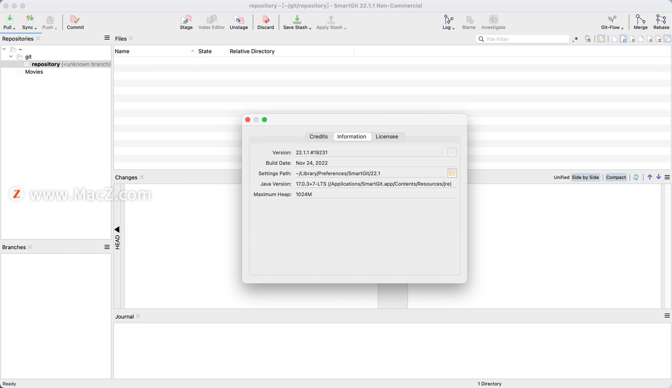Click the Investigate toolbar icon

pos(493,20)
